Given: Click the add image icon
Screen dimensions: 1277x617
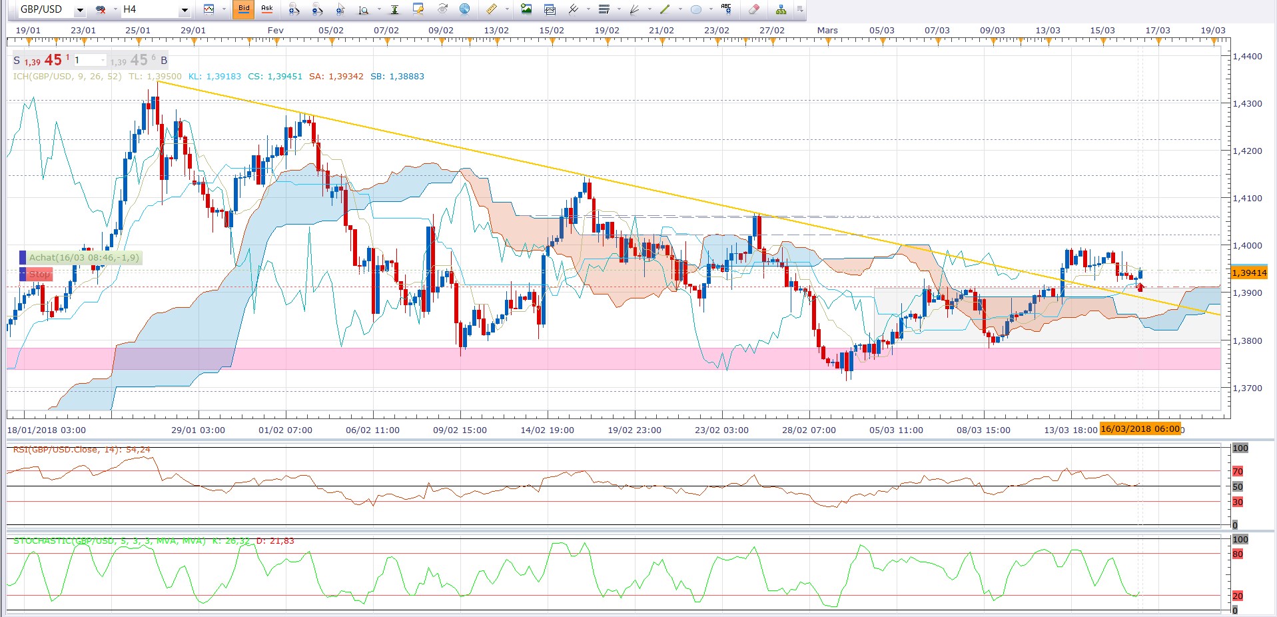Looking at the screenshot, I should [526, 9].
